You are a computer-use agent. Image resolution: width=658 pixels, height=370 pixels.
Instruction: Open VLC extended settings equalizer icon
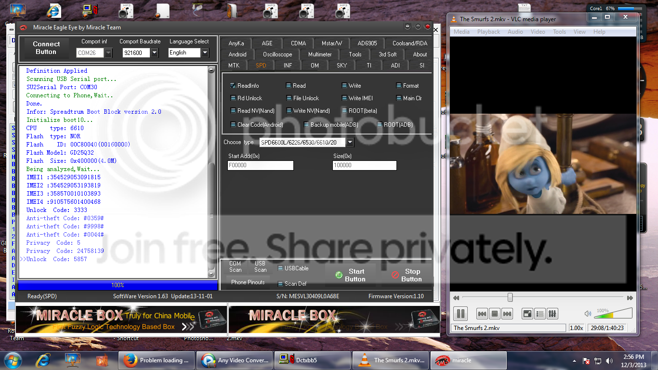point(553,314)
